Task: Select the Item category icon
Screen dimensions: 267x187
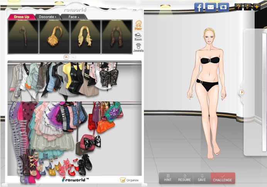Action: [138, 37]
